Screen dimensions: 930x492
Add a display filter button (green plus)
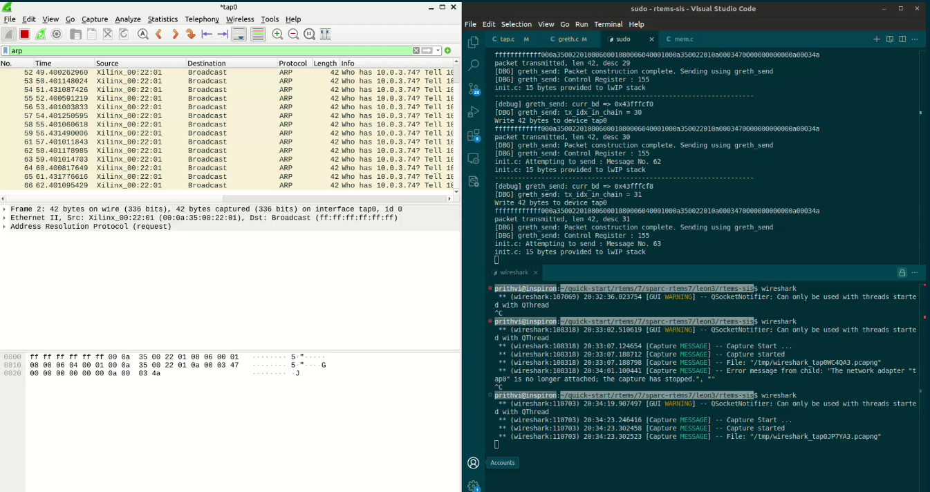448,50
